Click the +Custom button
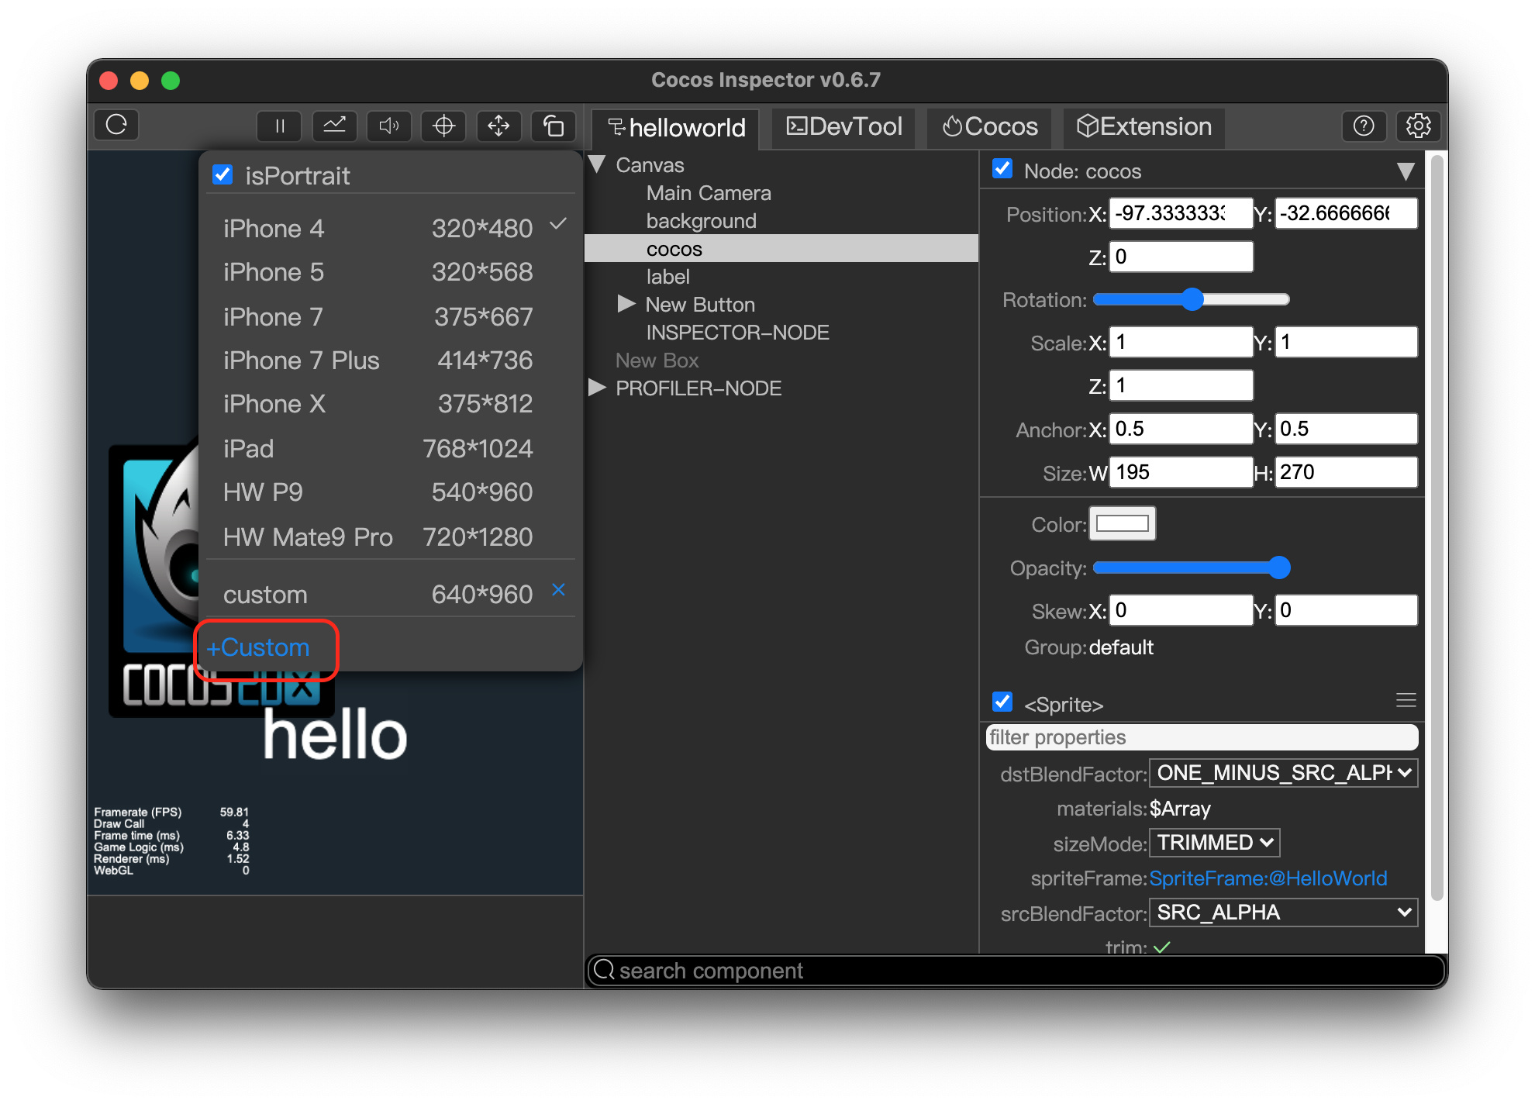The height and width of the screenshot is (1104, 1535). click(x=259, y=647)
